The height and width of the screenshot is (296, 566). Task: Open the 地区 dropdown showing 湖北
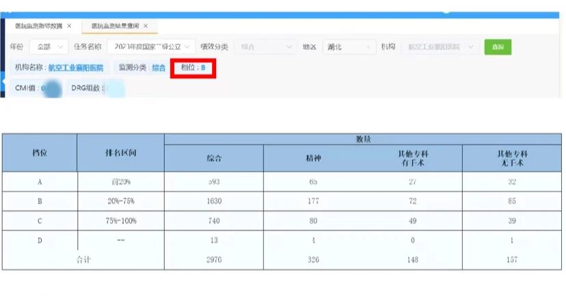click(348, 47)
